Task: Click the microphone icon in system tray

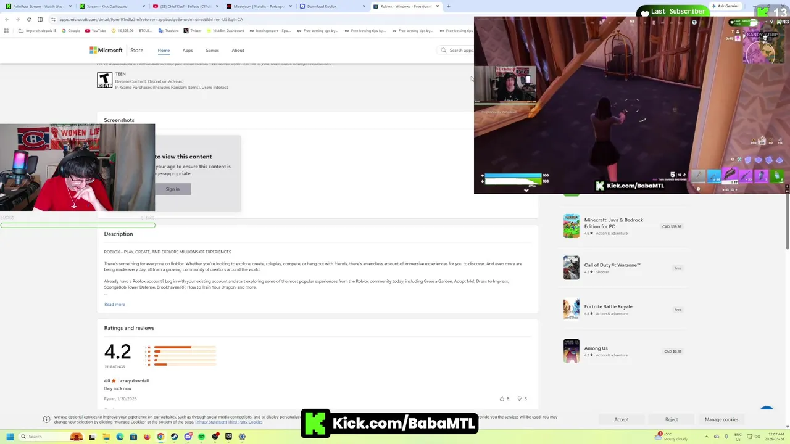Action: [726, 437]
